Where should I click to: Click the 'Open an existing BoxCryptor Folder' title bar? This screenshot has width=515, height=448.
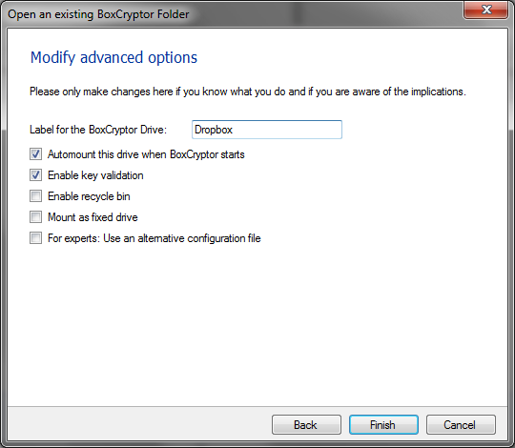(x=98, y=14)
